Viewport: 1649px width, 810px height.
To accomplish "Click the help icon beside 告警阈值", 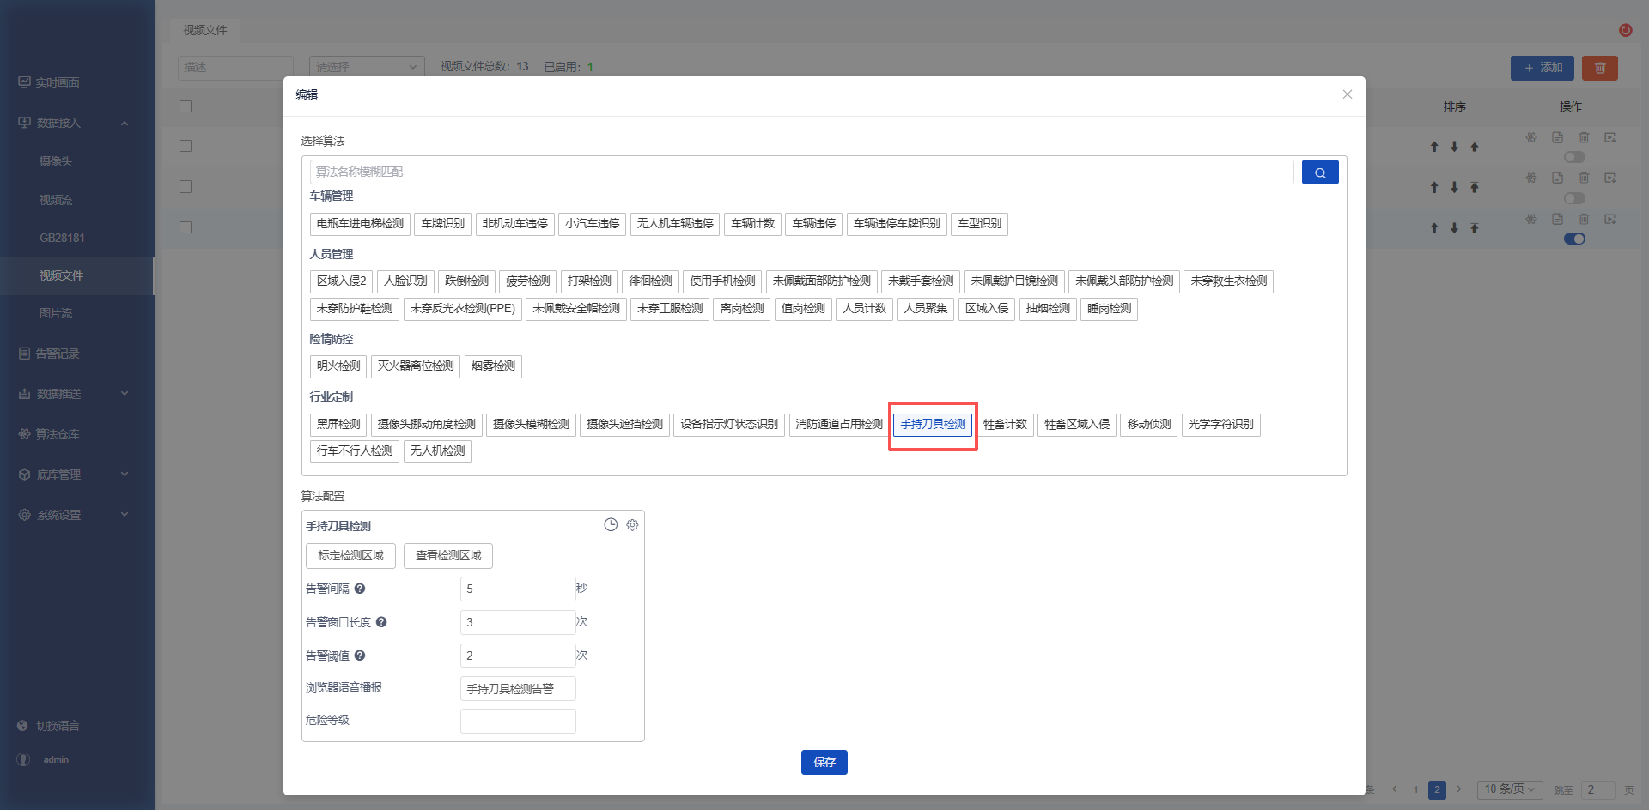I will pos(360,656).
